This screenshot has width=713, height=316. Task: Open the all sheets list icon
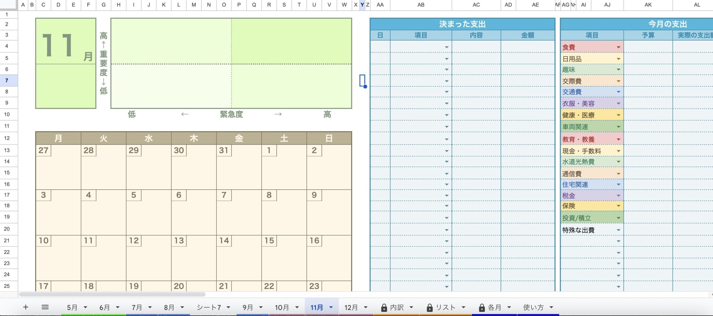point(45,307)
